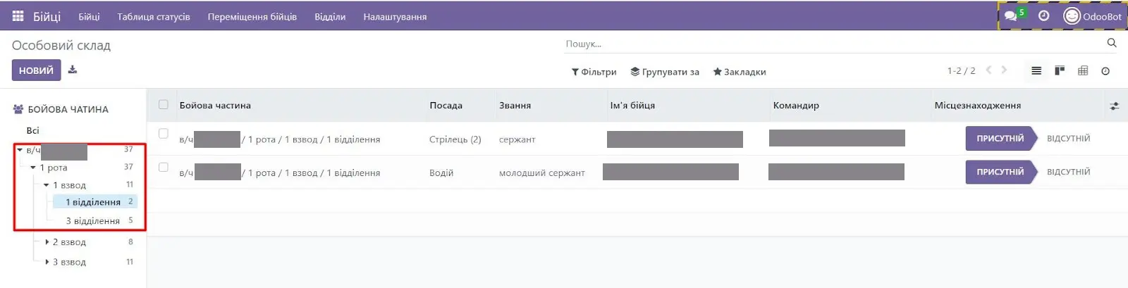Select 1 взвод in the tree
This screenshot has height=288, width=1128.
(x=69, y=185)
